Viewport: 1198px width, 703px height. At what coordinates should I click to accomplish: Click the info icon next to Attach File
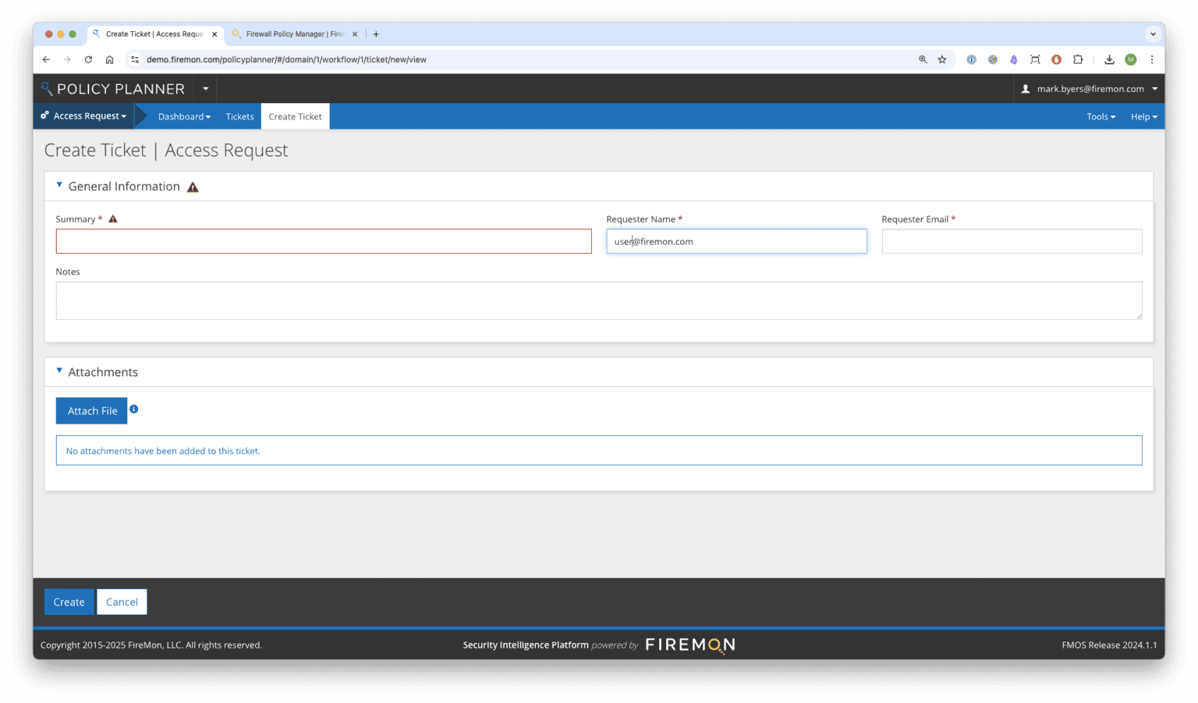coord(133,409)
